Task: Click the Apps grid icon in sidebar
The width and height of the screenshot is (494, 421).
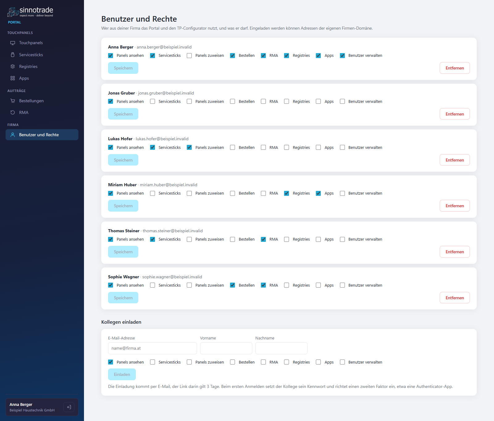Action: pyautogui.click(x=13, y=78)
